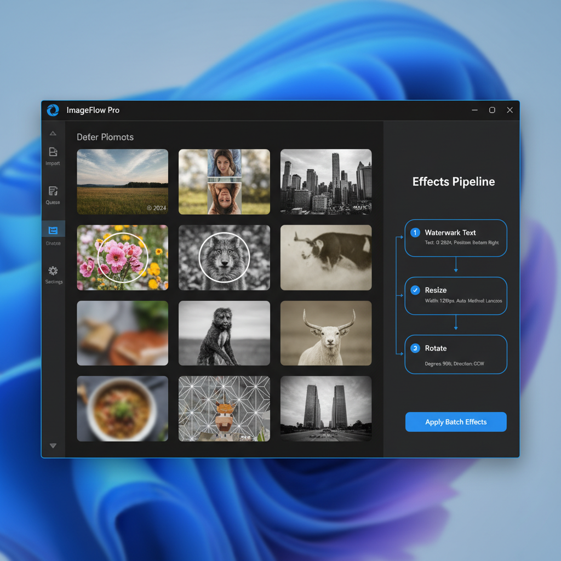The image size is (561, 561).
Task: Click the step 3 badge on Rotate
Action: tap(415, 348)
